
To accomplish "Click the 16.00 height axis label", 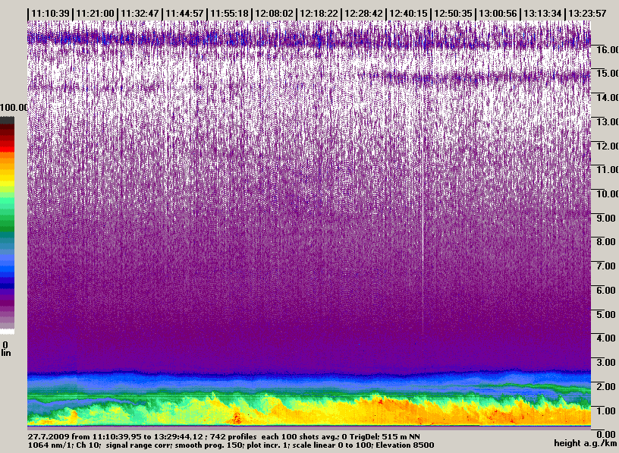I will click(607, 49).
